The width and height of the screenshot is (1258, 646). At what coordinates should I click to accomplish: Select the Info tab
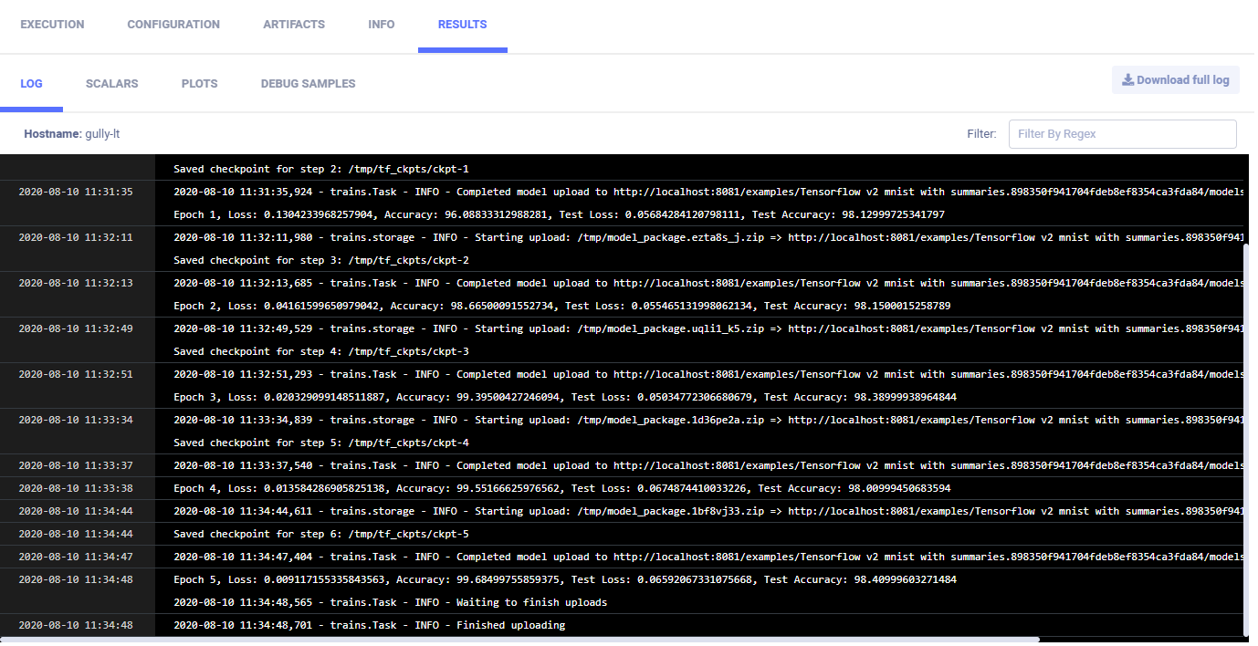coord(382,25)
